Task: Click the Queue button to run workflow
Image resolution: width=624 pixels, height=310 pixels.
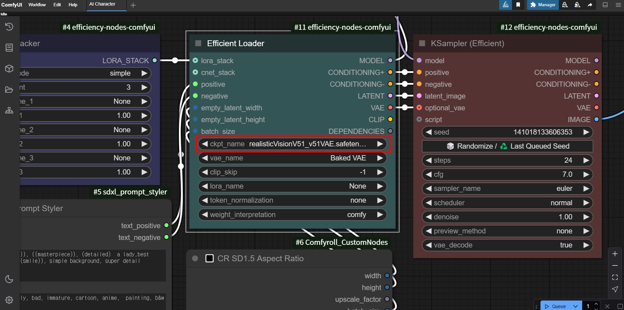Action: click(x=558, y=306)
